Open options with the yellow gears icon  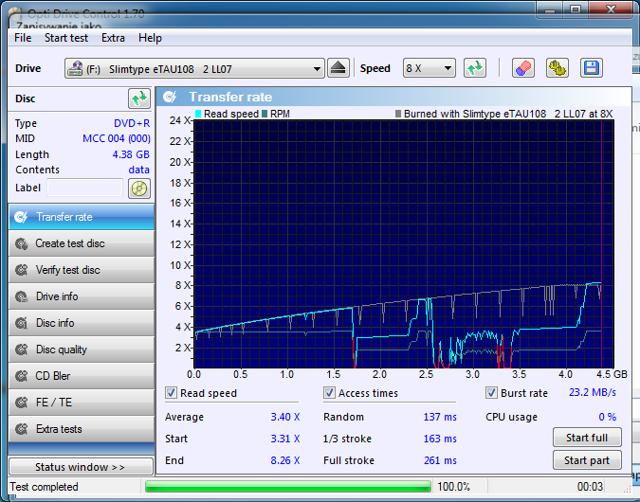pos(558,68)
